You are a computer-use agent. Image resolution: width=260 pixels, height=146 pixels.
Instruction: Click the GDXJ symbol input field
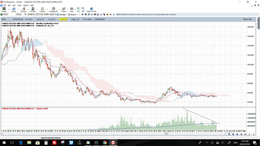9,14
